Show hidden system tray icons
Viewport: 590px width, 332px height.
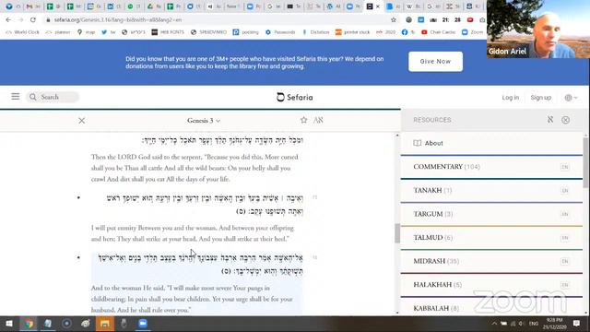pos(494,324)
